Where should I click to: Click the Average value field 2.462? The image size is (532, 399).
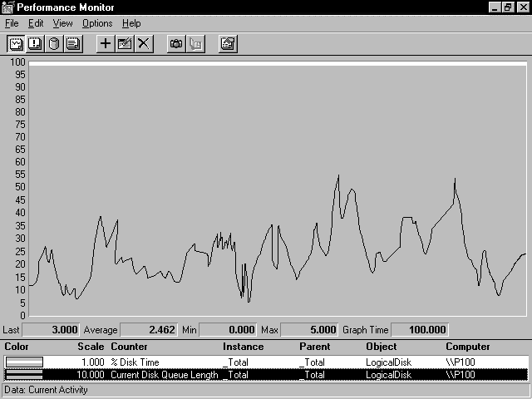[x=149, y=329]
